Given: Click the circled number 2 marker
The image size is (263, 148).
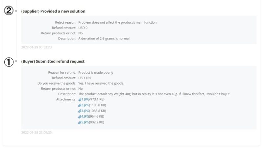Looking at the screenshot, I should [9, 11].
